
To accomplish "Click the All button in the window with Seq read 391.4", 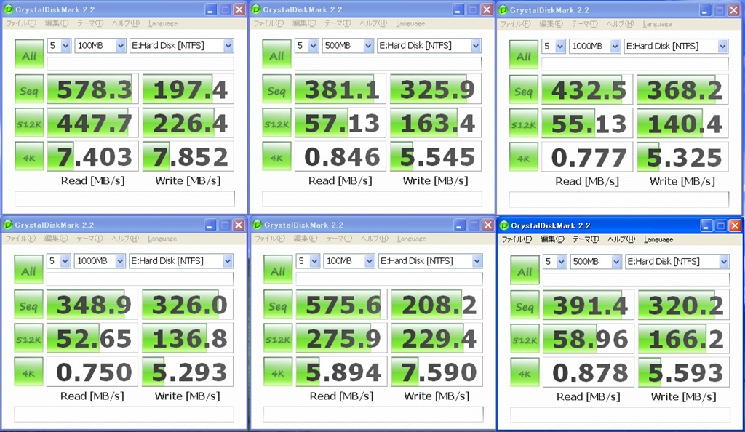I will click(525, 270).
